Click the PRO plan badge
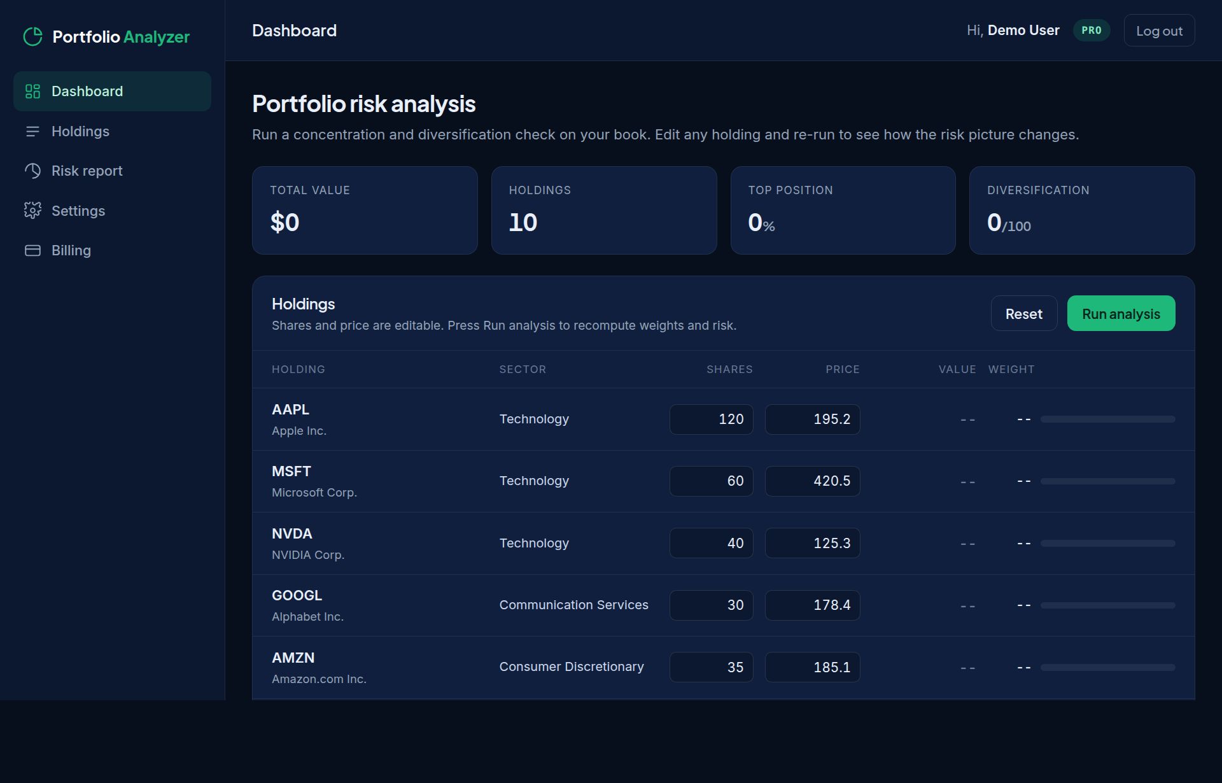The image size is (1222, 783). (1092, 31)
